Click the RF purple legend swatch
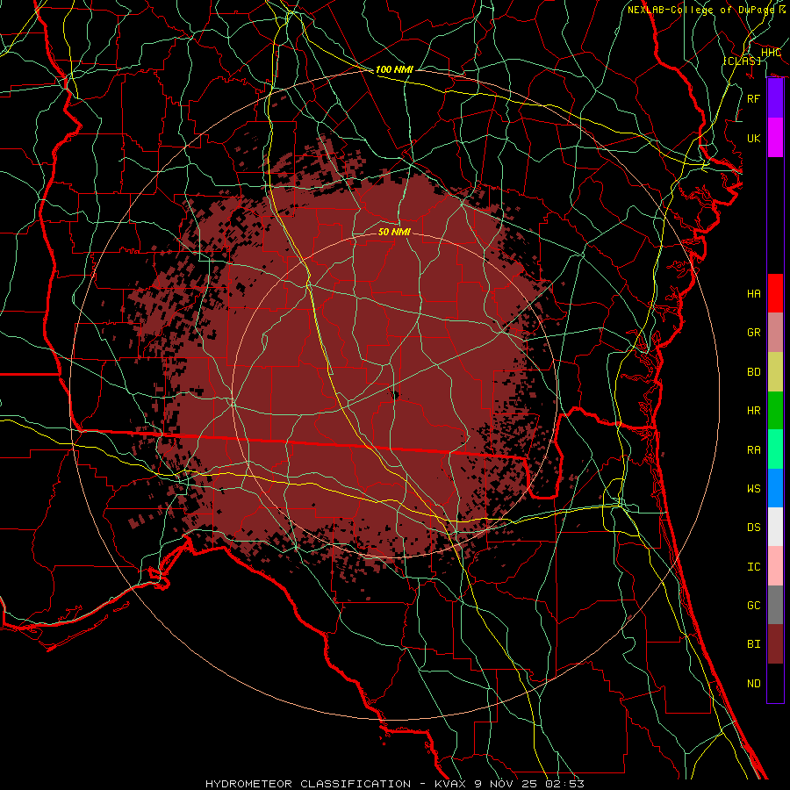This screenshot has width=790, height=790. pyautogui.click(x=775, y=98)
